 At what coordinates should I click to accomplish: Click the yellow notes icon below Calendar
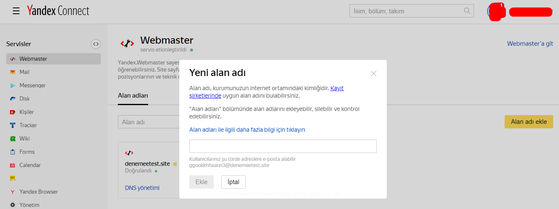[12, 178]
